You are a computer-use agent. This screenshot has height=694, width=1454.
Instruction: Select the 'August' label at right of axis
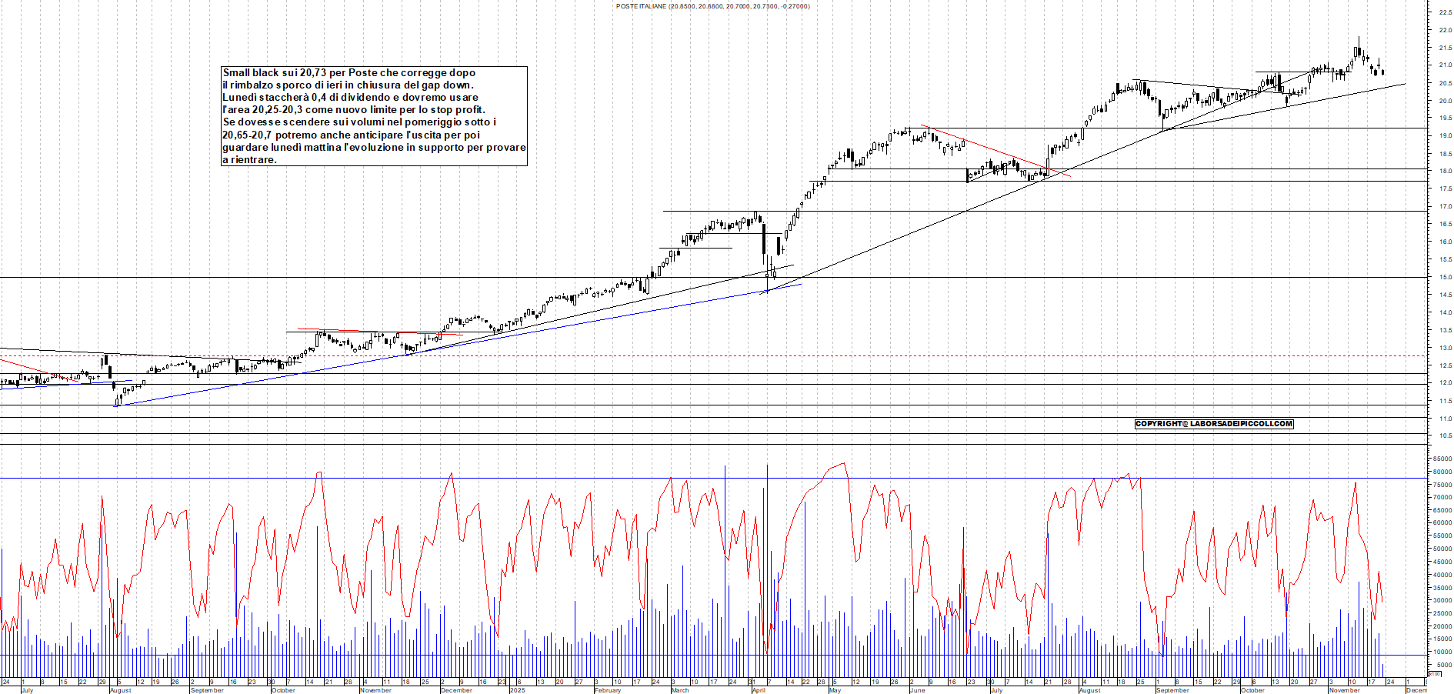1090,690
